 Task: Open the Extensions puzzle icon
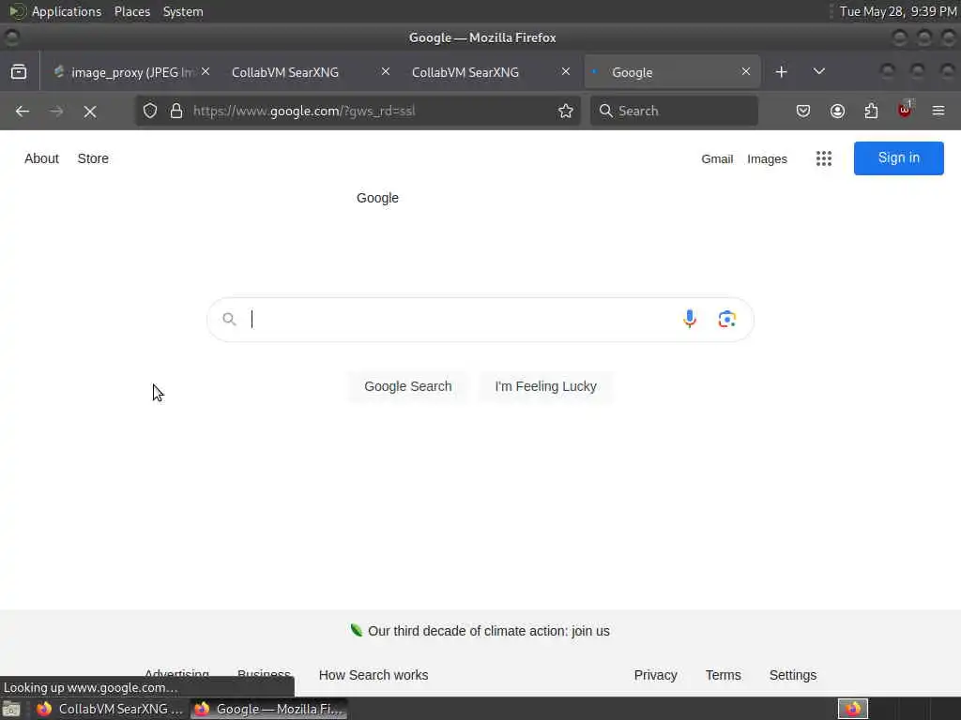pyautogui.click(x=871, y=111)
